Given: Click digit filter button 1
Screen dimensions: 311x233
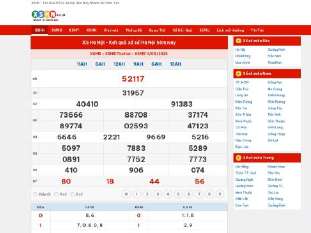Looking at the screenshot, I should point(137,194).
